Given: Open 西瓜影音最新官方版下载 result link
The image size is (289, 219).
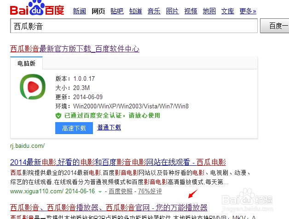Looking at the screenshot, I should pos(75,49).
